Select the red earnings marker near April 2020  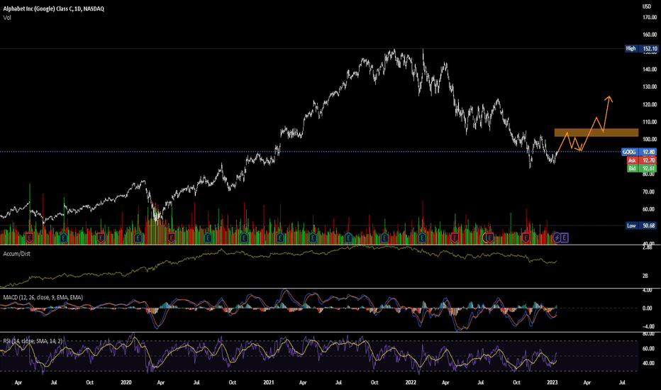coord(171,238)
